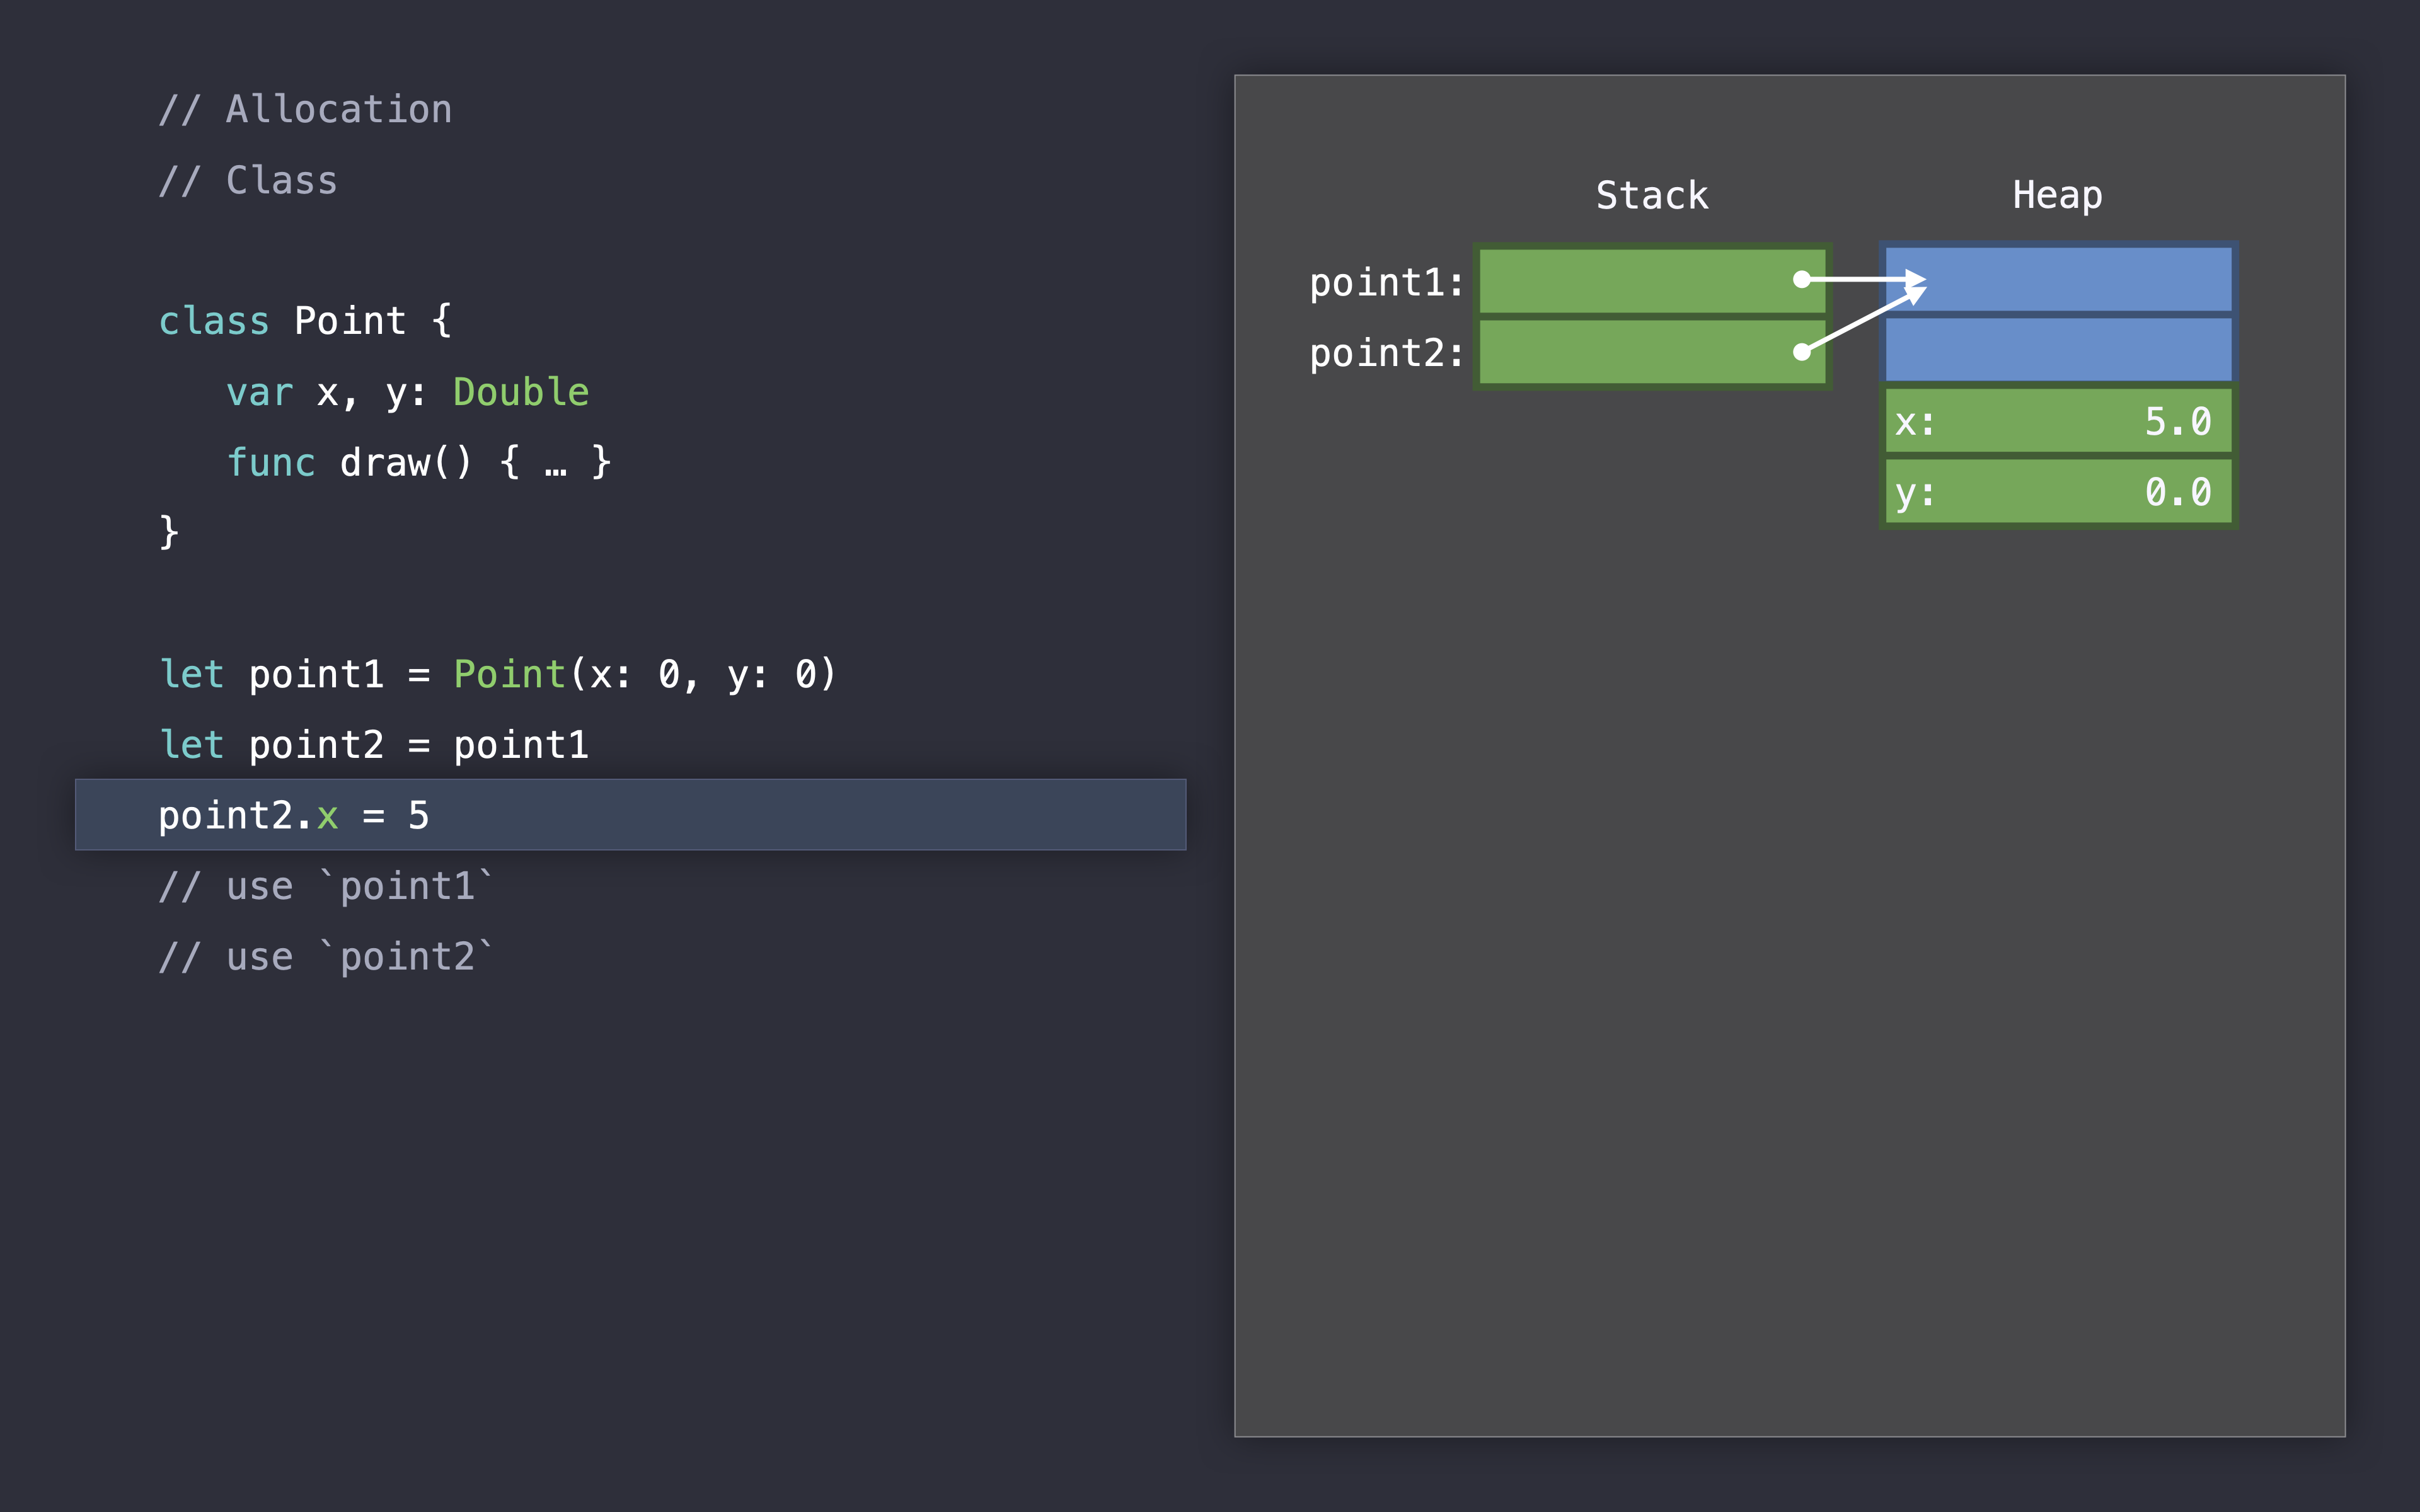The height and width of the screenshot is (1512, 2420).
Task: Click the highlighted line point2.x = 5
Action: 294,816
